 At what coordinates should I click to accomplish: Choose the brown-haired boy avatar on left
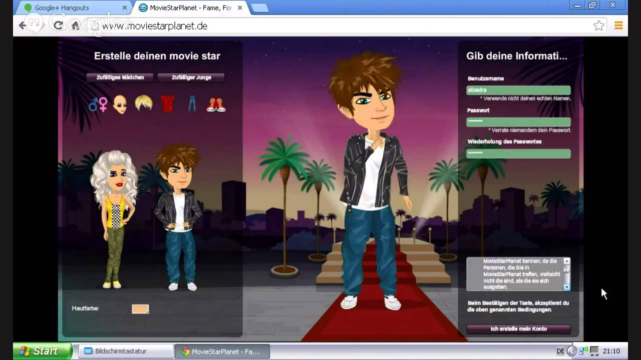(x=178, y=217)
